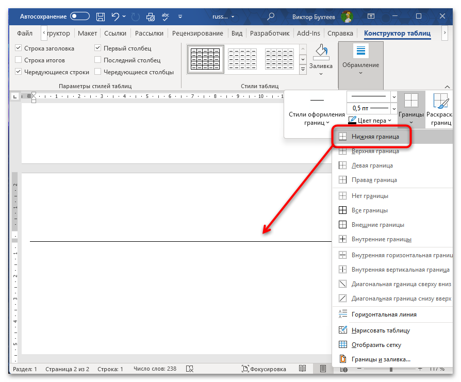Select second dashed table style thumbnail
Viewport: 461px width, 382px height.
[242, 59]
